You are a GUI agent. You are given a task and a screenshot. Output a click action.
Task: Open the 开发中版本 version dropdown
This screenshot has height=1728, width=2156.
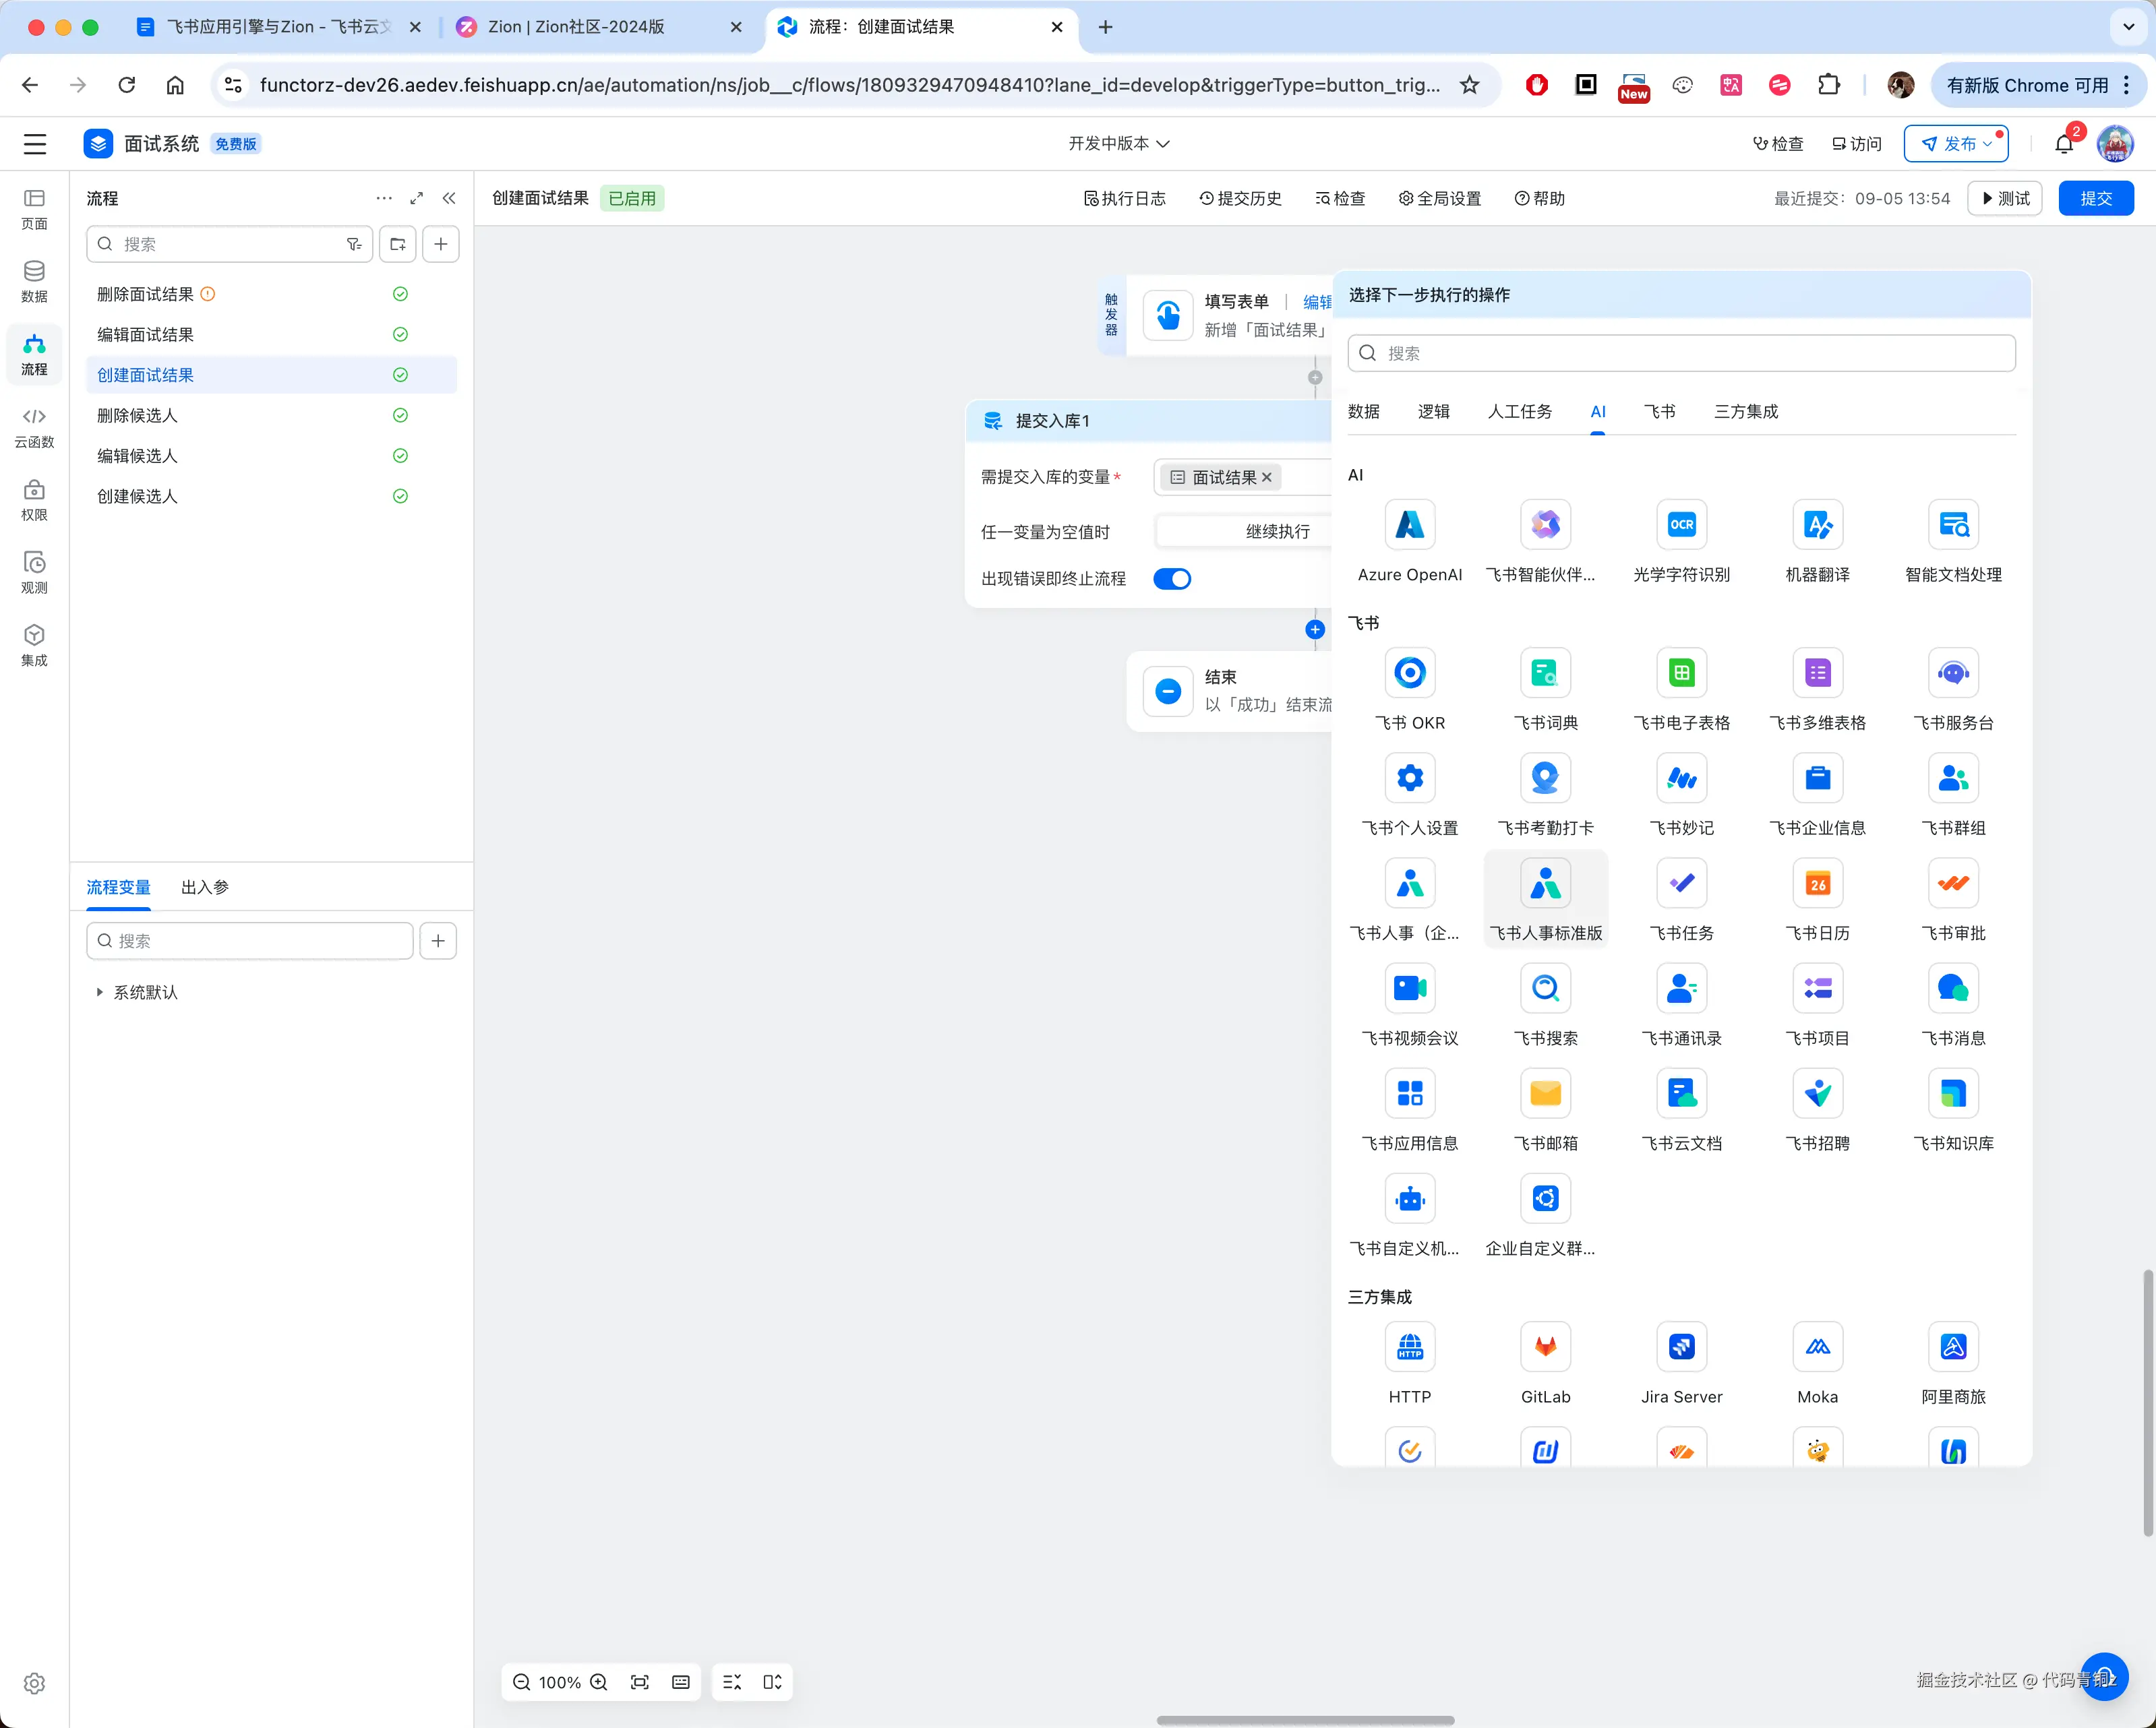[x=1118, y=144]
